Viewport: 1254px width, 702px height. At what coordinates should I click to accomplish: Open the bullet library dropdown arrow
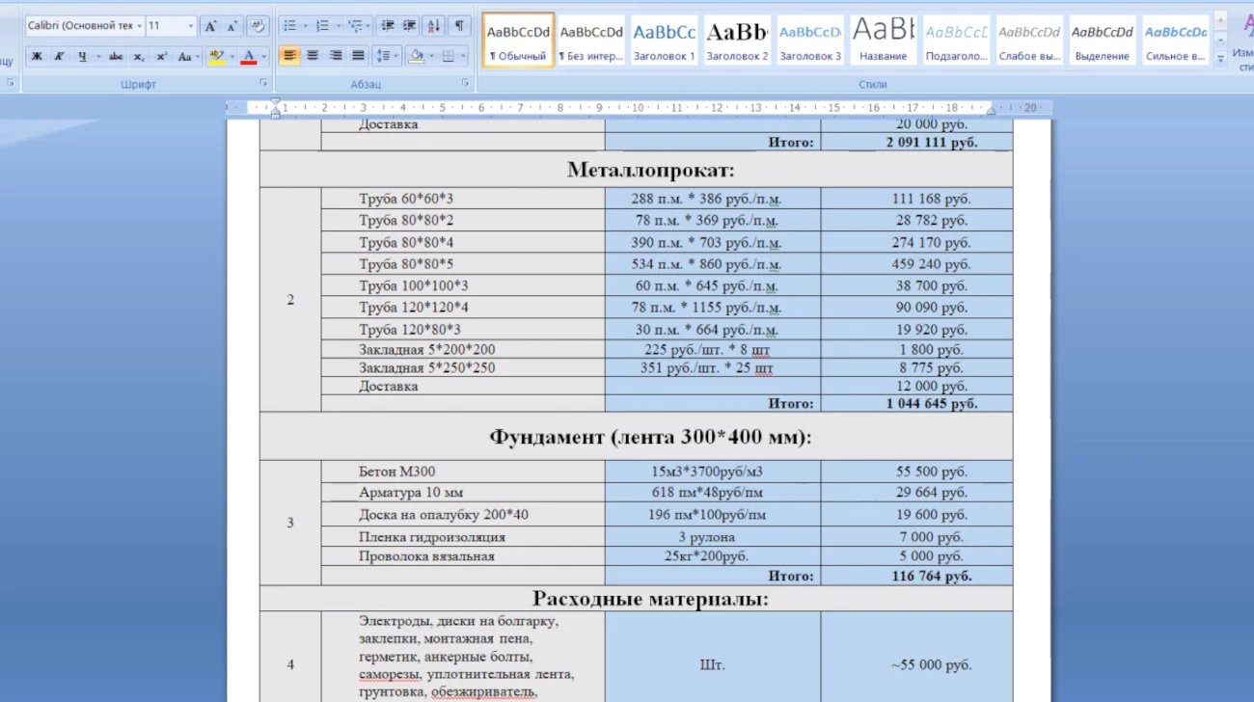tap(306, 26)
